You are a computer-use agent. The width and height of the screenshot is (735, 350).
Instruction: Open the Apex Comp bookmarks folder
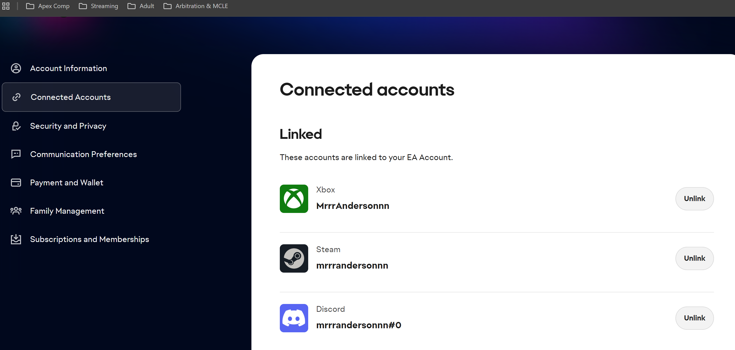click(48, 6)
